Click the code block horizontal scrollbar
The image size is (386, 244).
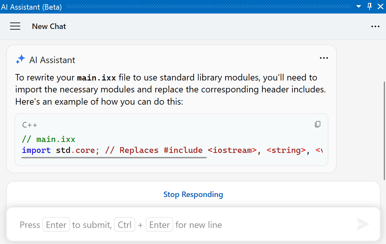[x=114, y=158]
